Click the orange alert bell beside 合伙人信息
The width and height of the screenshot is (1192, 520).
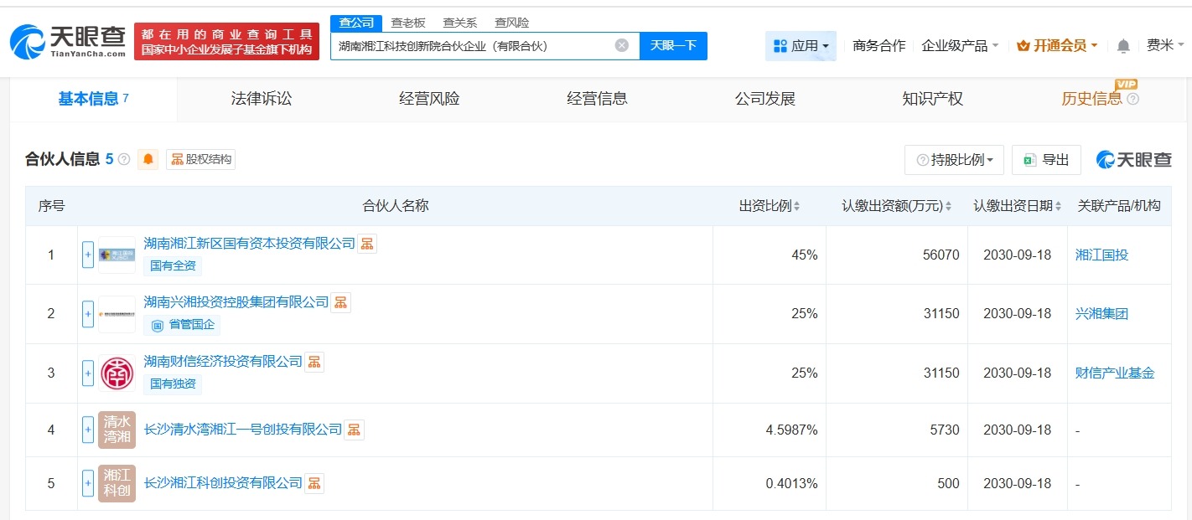pos(148,159)
